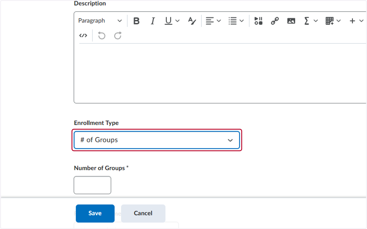The width and height of the screenshot is (367, 229).
Task: Expand the underline options chevron
Action: tap(177, 21)
